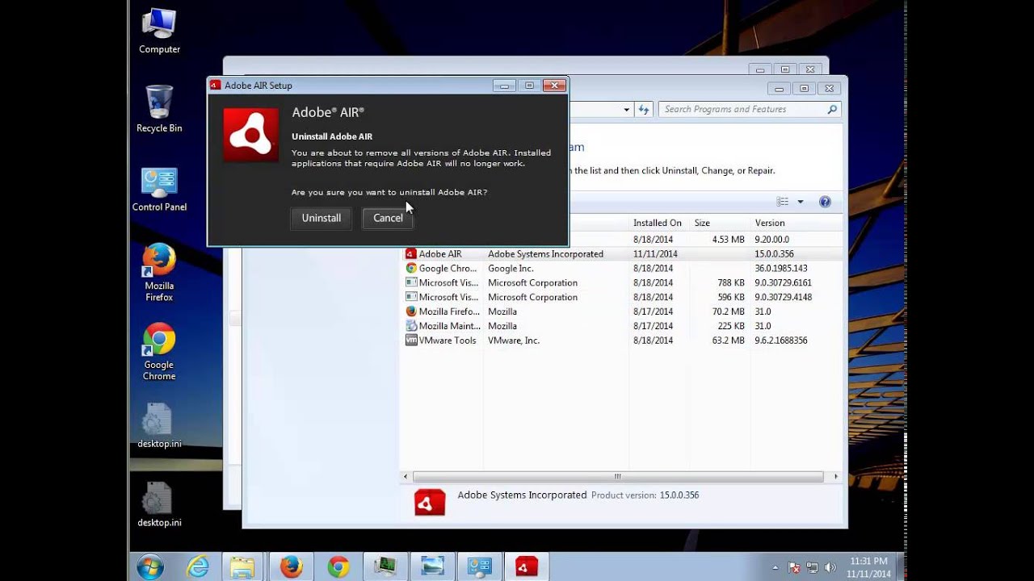Select the Google Chrome program row

[621, 269]
